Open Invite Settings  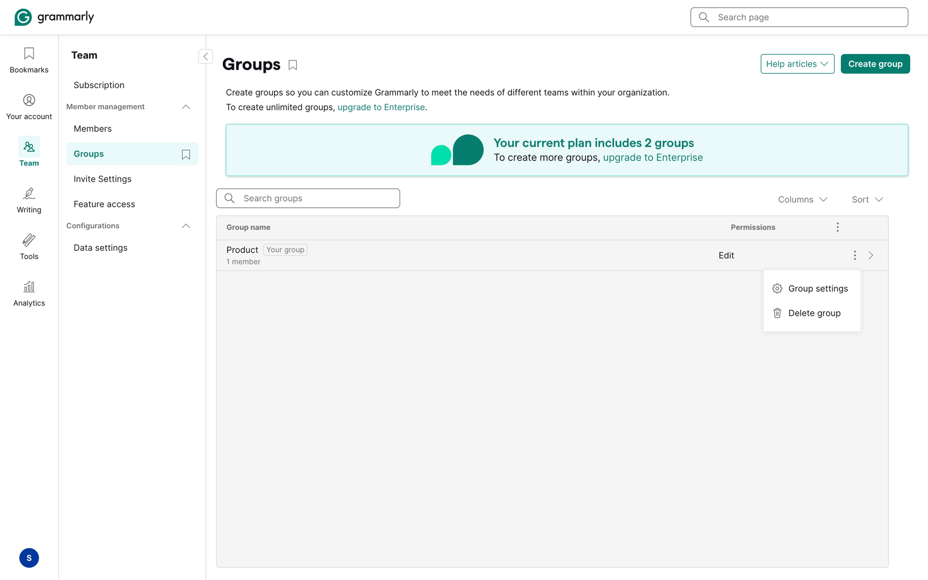click(102, 179)
